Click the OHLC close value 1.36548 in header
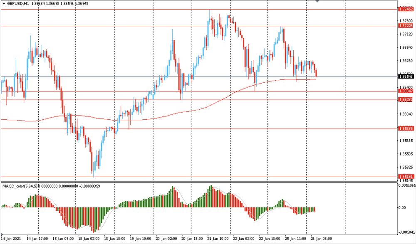 [x=82, y=4]
